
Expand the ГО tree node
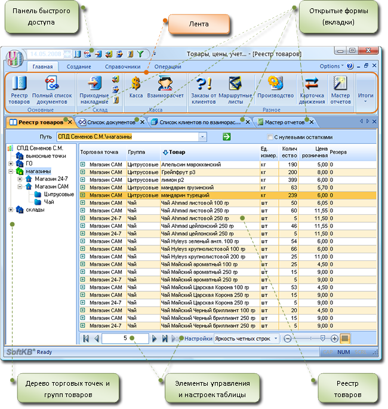tap(11, 164)
